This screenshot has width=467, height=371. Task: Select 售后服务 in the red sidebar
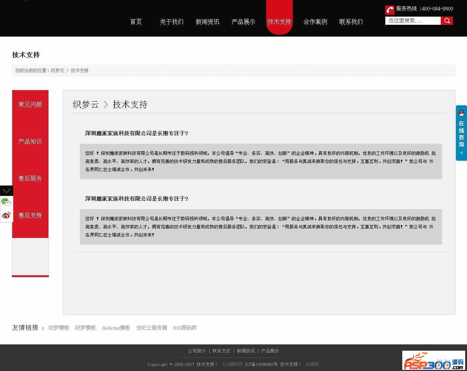coord(30,178)
